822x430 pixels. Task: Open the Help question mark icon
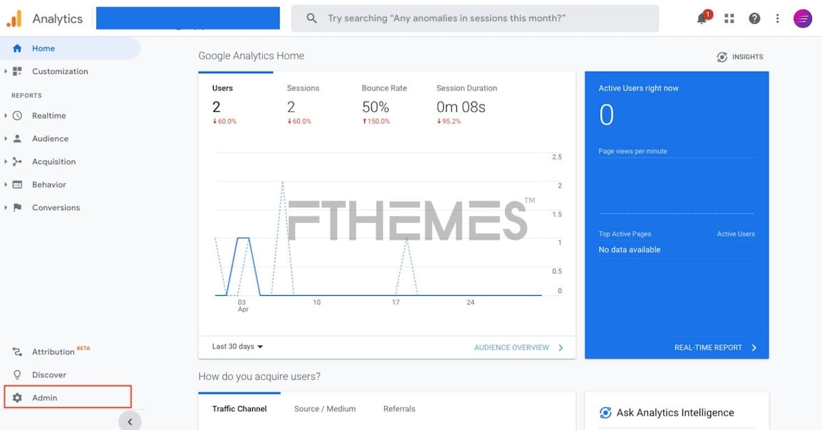(754, 18)
